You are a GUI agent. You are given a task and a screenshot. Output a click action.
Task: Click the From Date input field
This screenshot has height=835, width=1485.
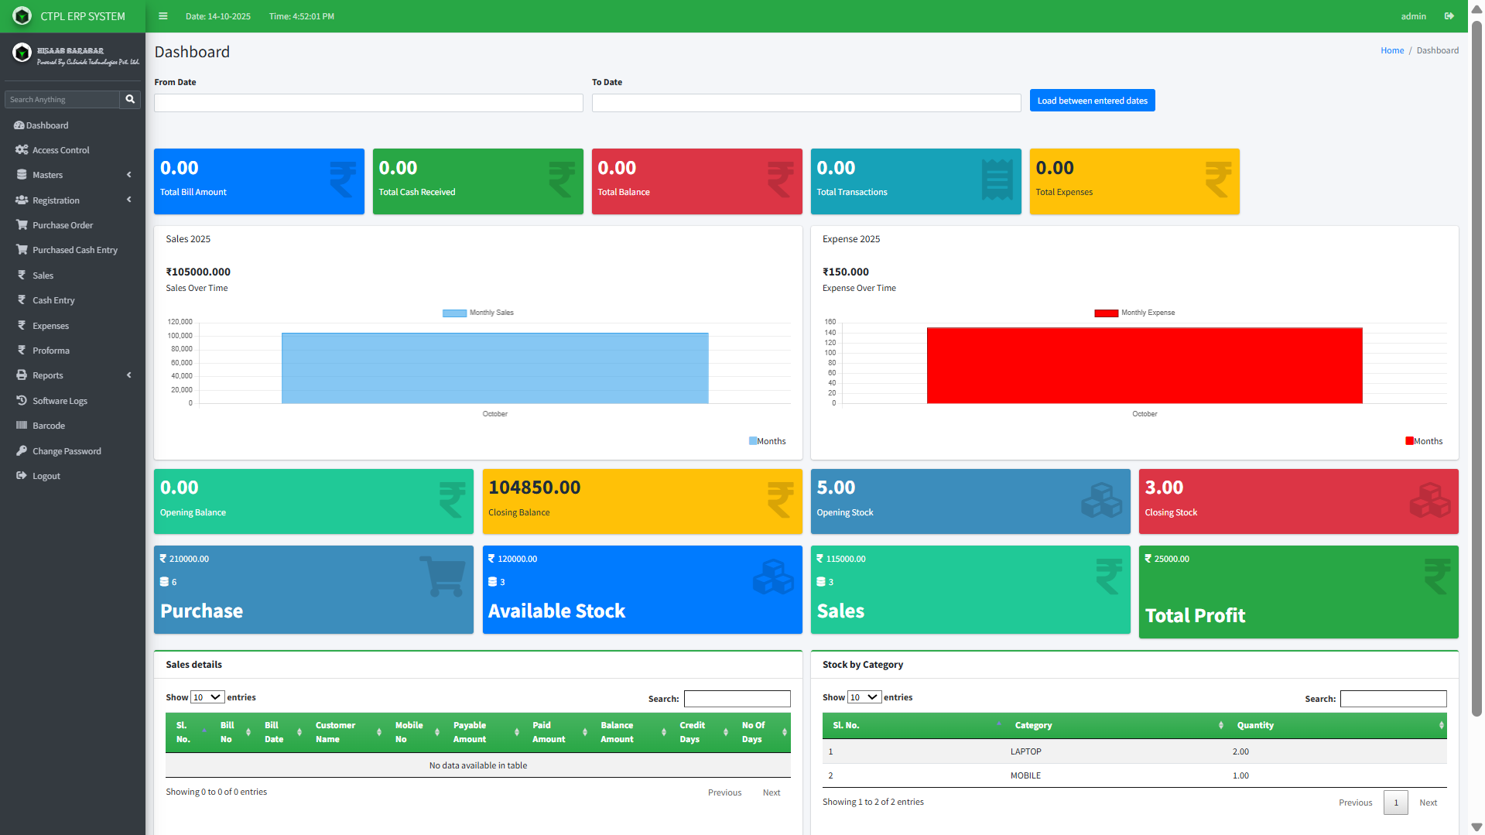(368, 103)
